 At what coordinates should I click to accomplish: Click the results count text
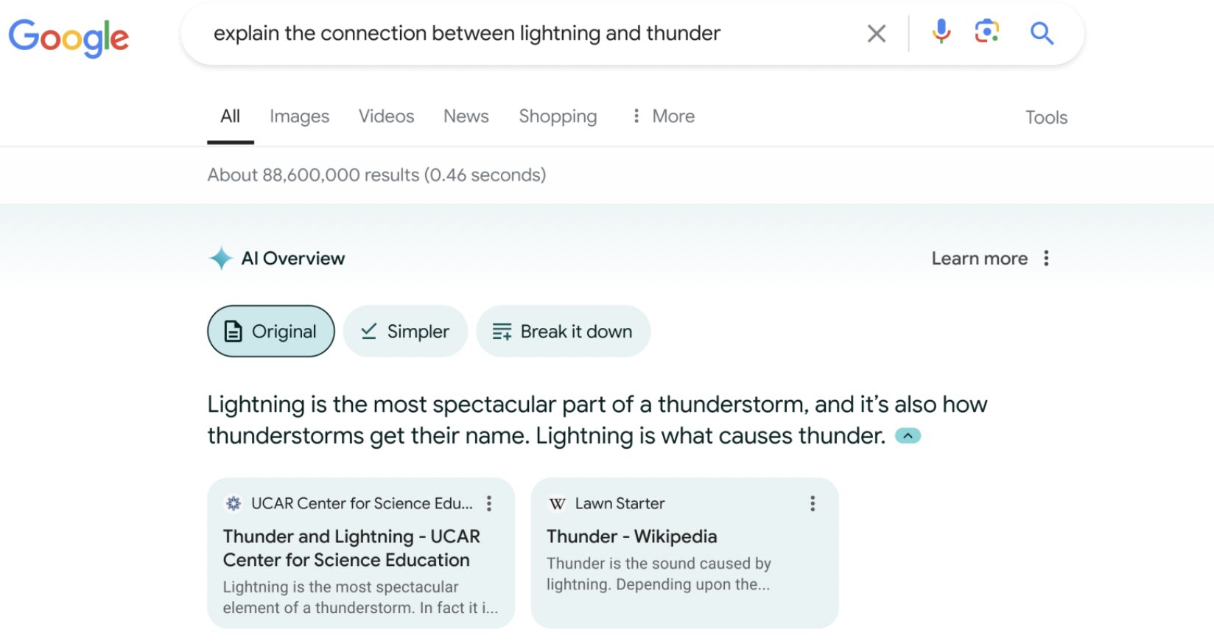coord(376,175)
